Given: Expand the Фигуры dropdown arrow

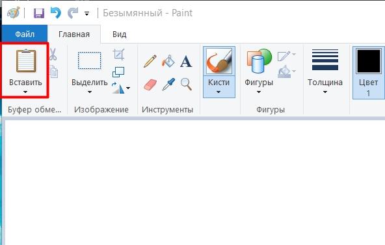Looking at the screenshot, I should point(259,92).
